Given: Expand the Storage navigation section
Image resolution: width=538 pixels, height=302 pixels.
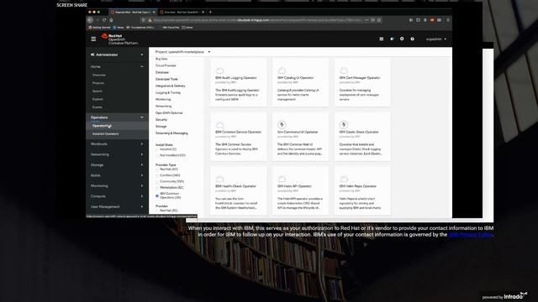Looking at the screenshot, I should coord(117,165).
